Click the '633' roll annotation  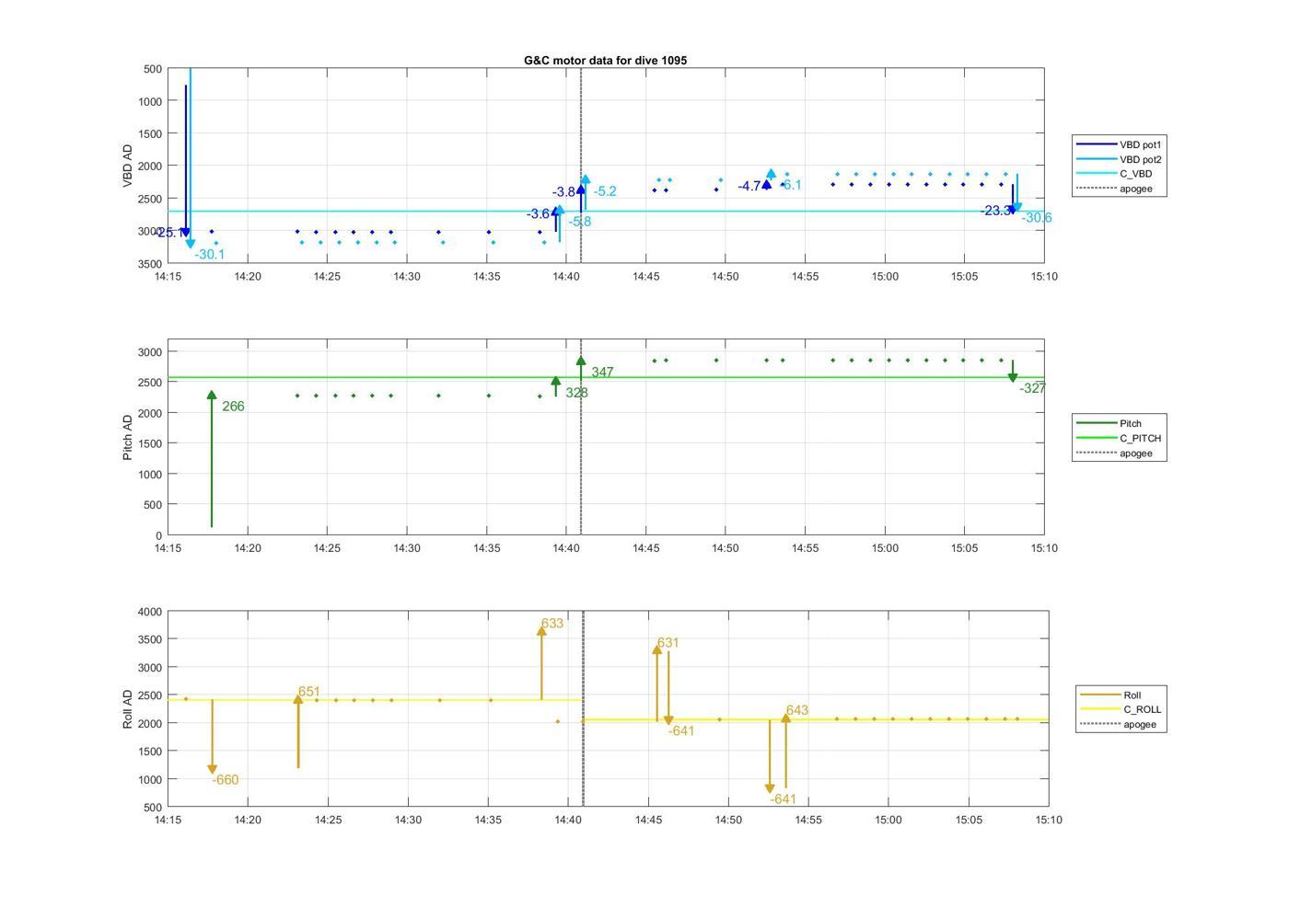(552, 624)
